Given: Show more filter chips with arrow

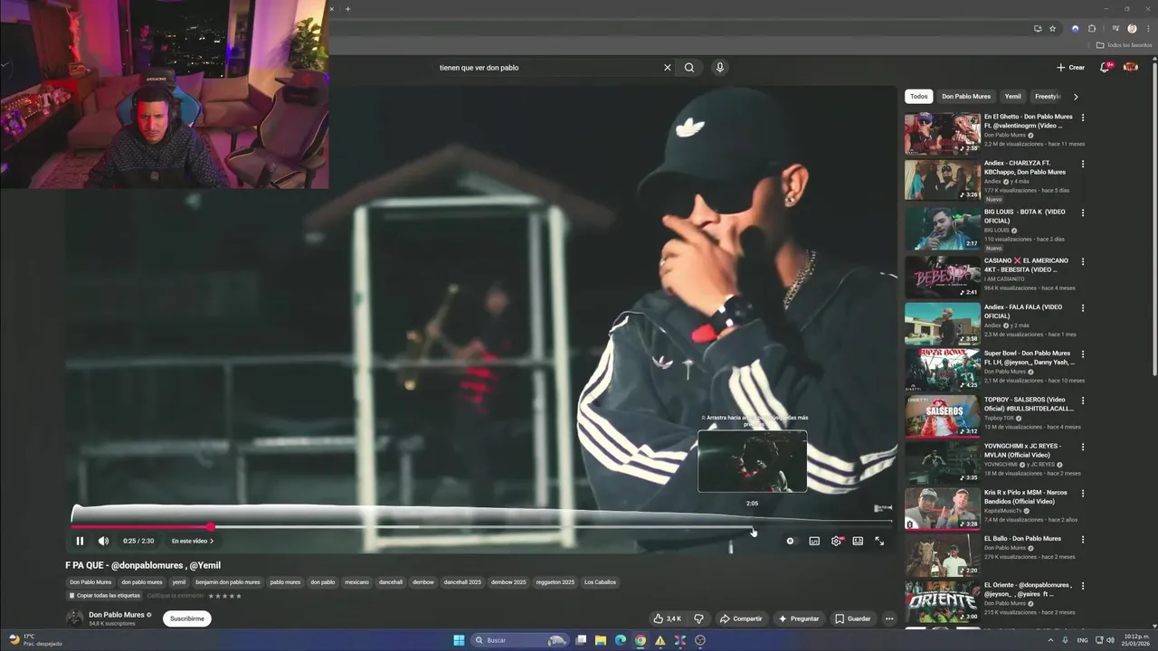Looking at the screenshot, I should pyautogui.click(x=1076, y=96).
